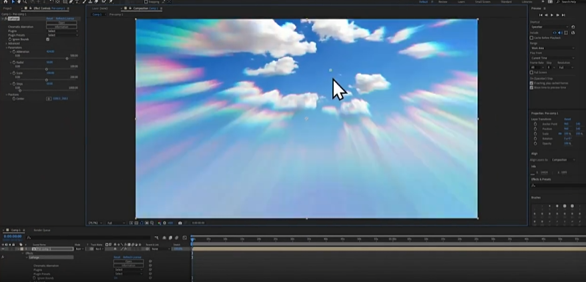Open the Render Queue tab
Screen dimensions: 586x282
click(x=43, y=230)
